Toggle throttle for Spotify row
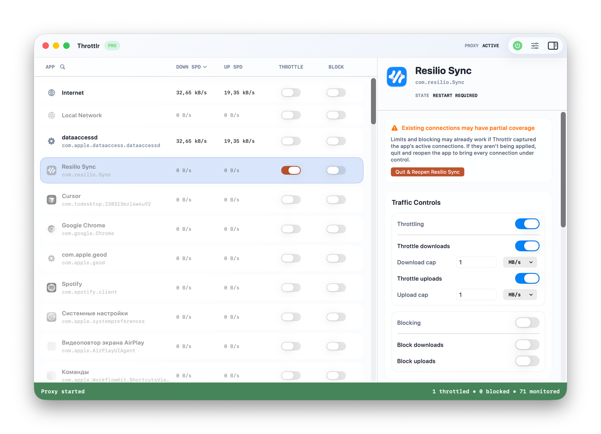 [x=291, y=288]
